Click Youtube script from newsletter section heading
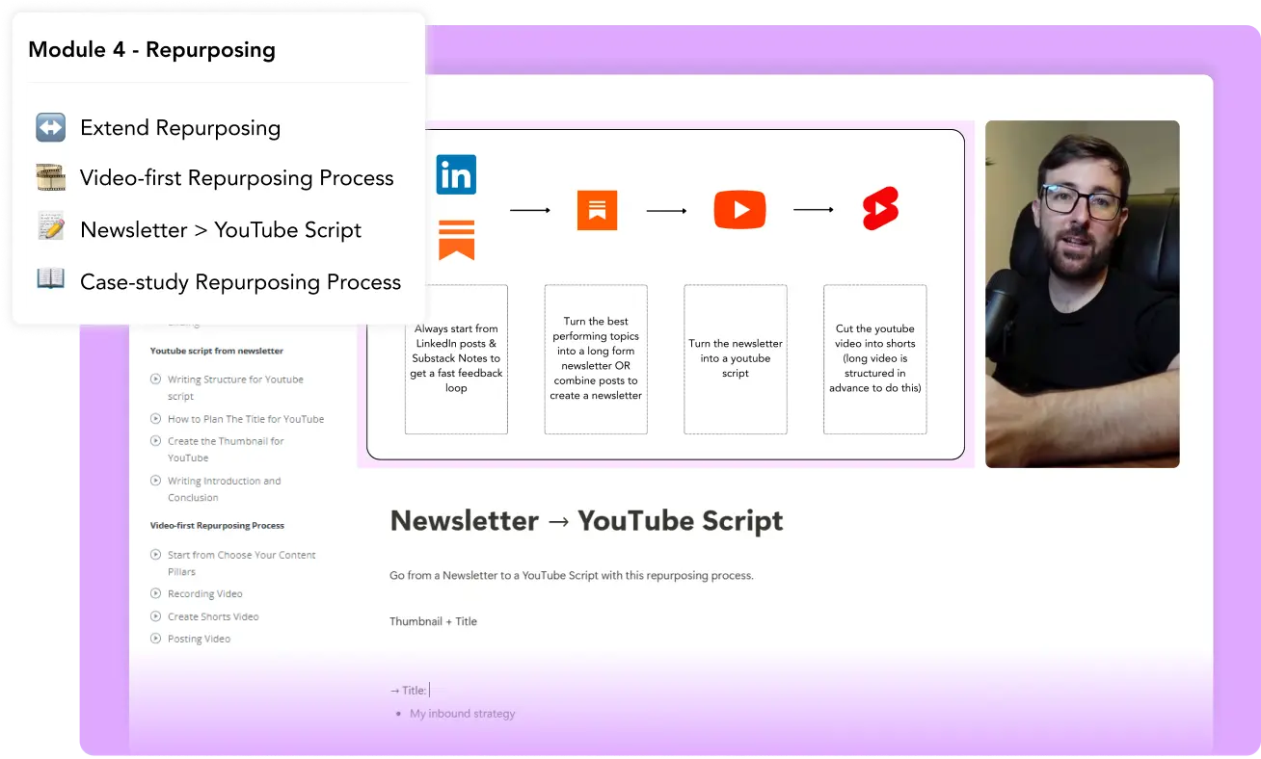1261x759 pixels. click(x=217, y=351)
